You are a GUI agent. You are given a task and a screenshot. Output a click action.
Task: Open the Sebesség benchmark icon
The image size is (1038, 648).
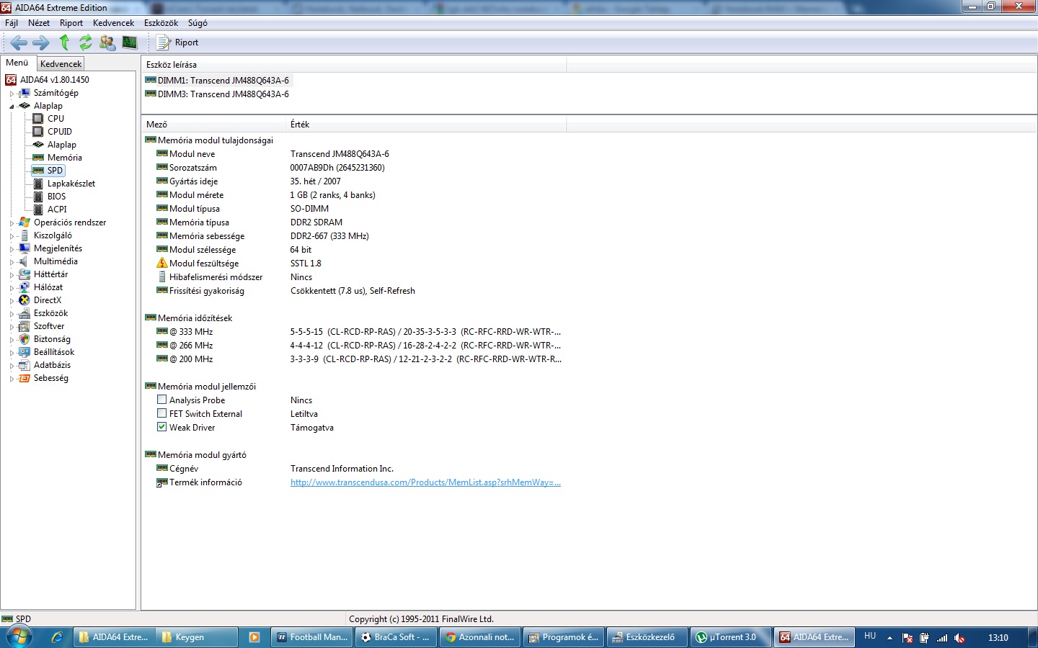point(25,378)
